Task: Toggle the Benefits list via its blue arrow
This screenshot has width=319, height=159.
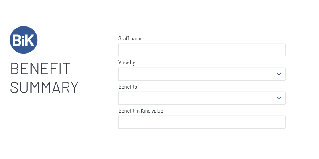Action: coord(279,98)
